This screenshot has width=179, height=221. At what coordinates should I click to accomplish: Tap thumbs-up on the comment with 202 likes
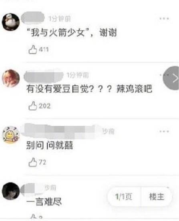coord(33,106)
